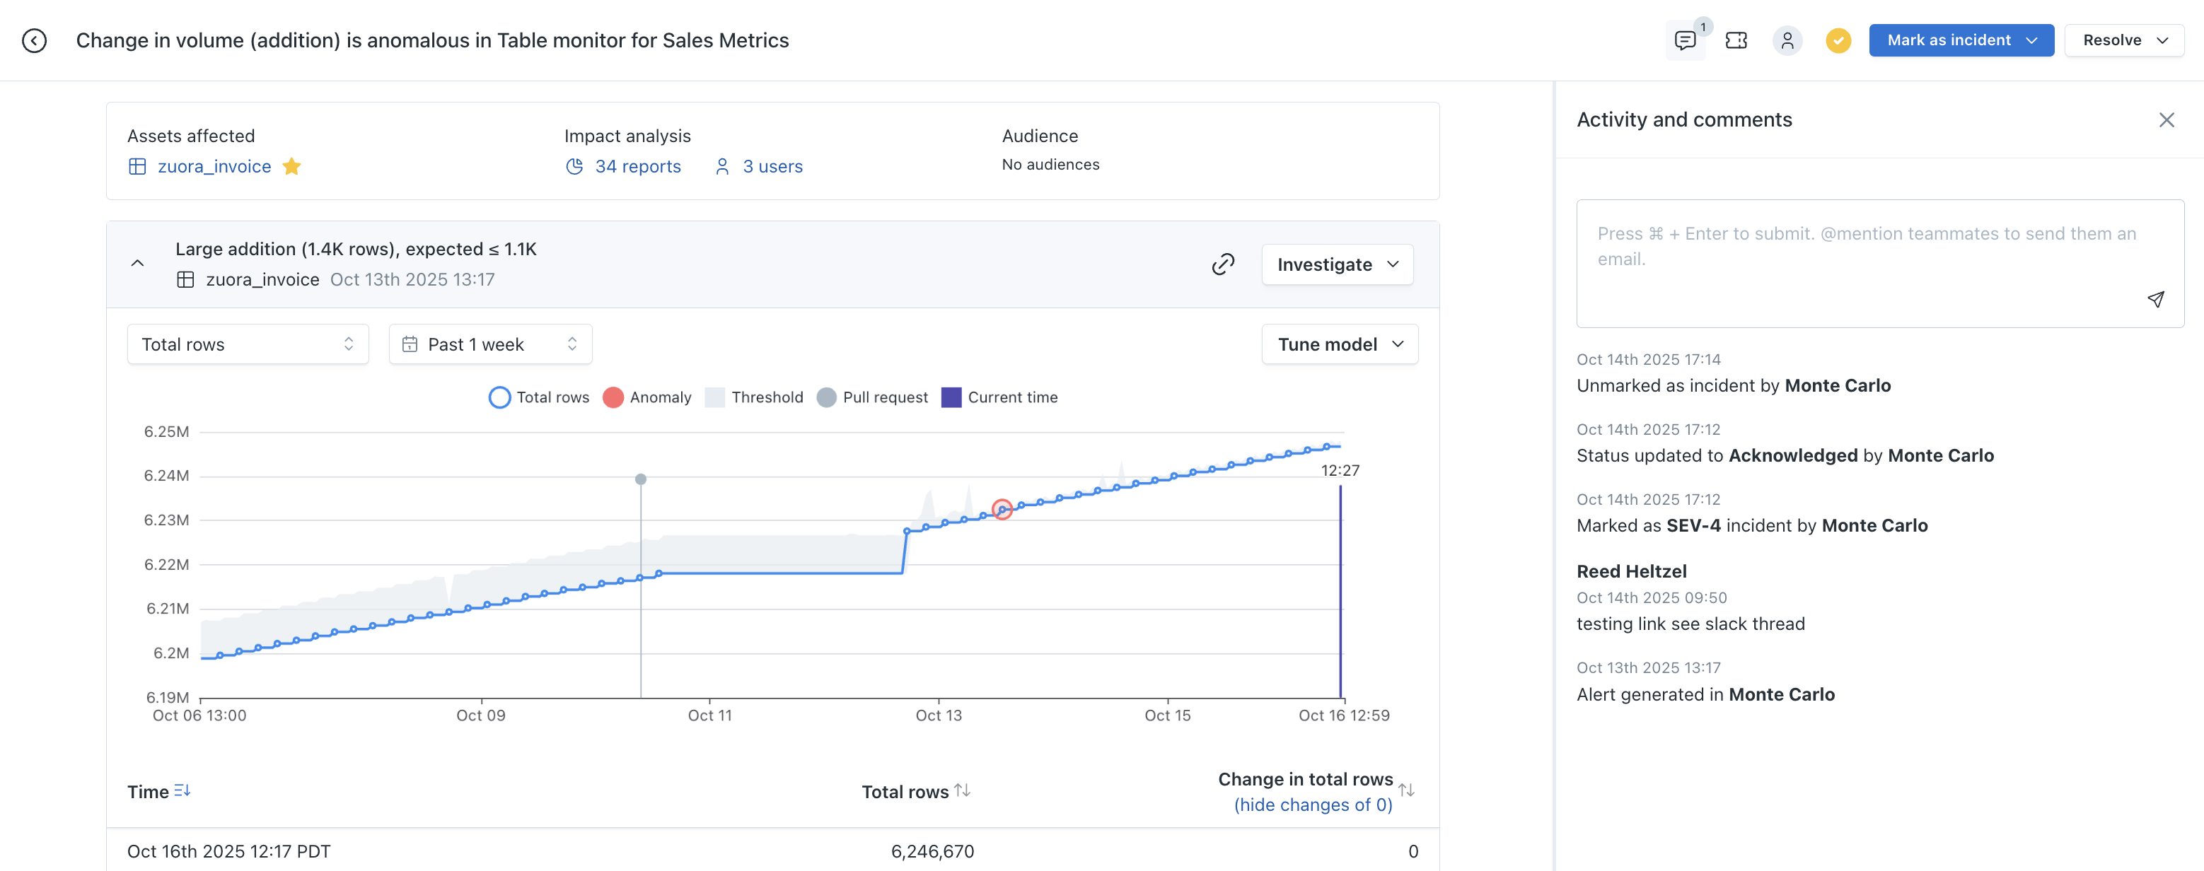Open the comments icon with badge
This screenshot has height=871, width=2204.
click(1685, 40)
